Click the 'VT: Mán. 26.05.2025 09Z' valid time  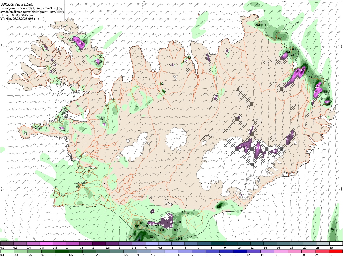(x=17, y=19)
